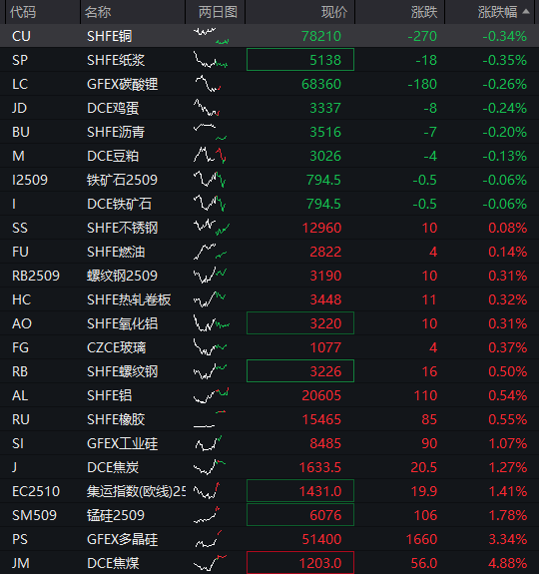Click the red-boxed price 1203.0 for DCE焦煤
Viewport: 539px width, 574px height.
click(300, 563)
